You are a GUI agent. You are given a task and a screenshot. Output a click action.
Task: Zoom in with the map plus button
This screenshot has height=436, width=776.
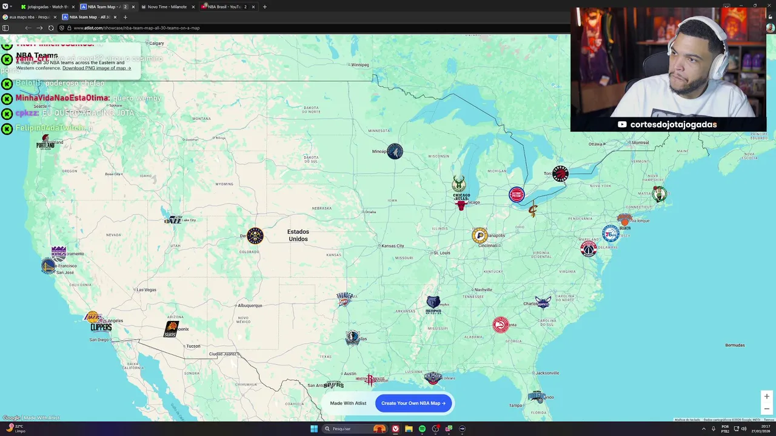[x=766, y=397]
